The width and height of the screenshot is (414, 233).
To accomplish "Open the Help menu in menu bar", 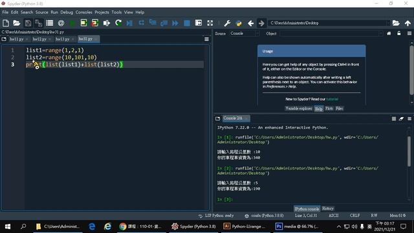I will point(140,12).
